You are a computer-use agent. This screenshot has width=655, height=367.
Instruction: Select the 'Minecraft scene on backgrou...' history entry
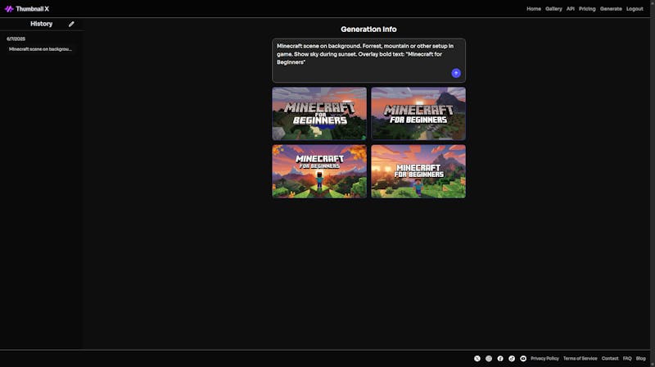pyautogui.click(x=40, y=49)
